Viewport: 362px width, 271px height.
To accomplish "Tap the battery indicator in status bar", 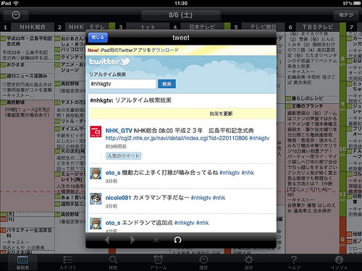I will click(356, 3).
